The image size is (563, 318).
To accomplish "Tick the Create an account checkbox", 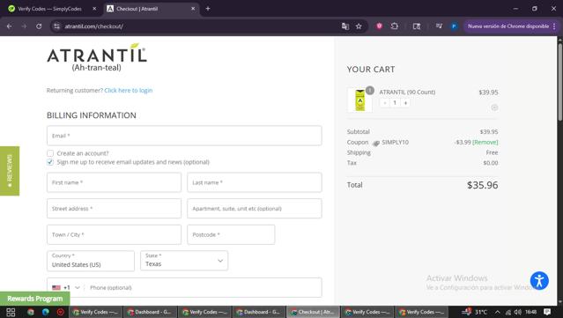I will pos(50,153).
